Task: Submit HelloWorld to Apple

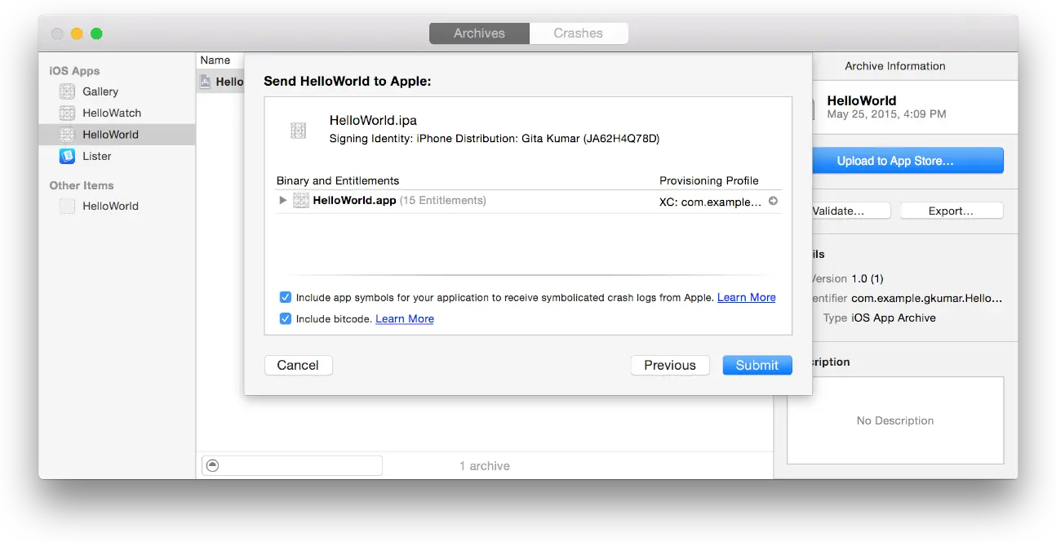Action: point(757,365)
